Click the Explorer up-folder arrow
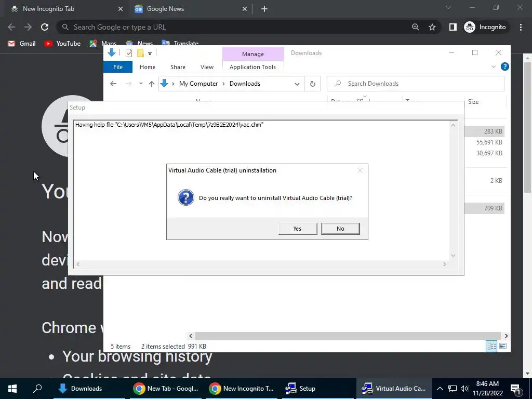This screenshot has width=532, height=399. pyautogui.click(x=151, y=84)
